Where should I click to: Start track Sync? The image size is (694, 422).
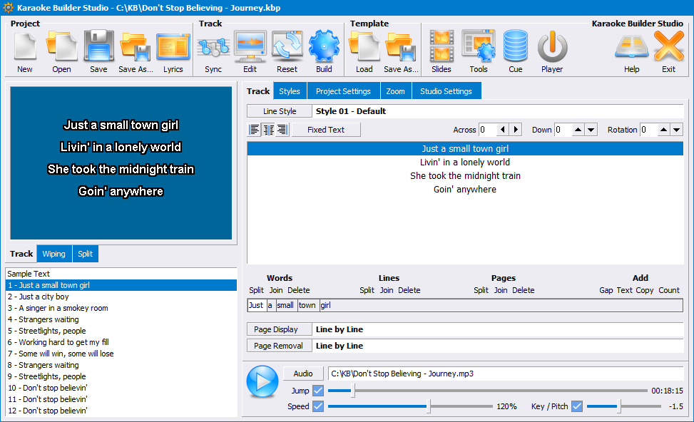tap(213, 52)
